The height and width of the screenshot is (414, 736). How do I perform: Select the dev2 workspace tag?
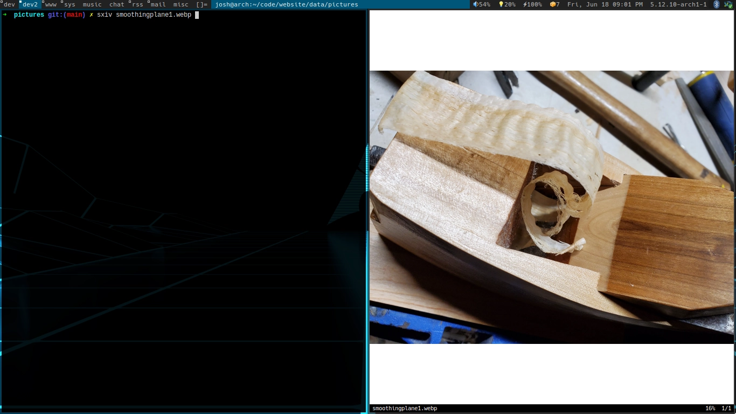click(30, 4)
